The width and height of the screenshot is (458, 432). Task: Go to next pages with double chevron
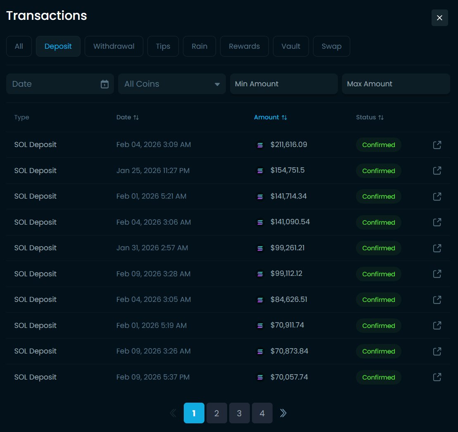tap(283, 413)
